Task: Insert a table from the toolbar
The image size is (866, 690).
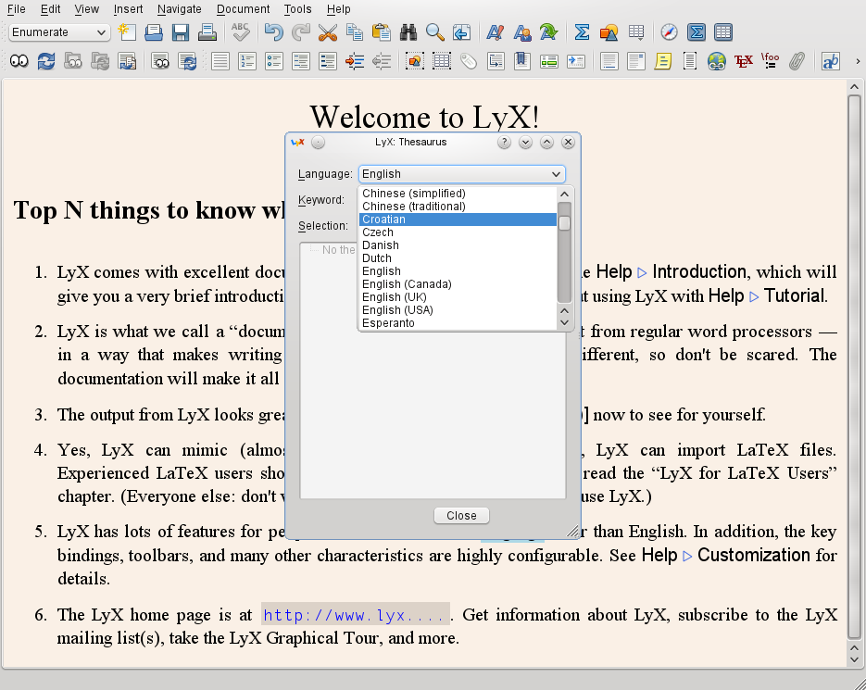Action: pos(635,31)
